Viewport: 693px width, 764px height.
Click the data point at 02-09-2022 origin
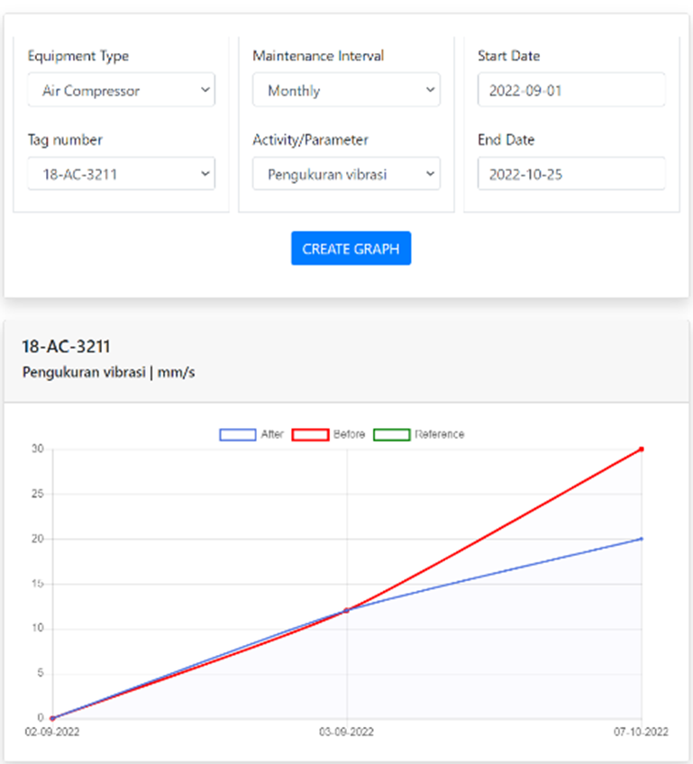point(52,718)
